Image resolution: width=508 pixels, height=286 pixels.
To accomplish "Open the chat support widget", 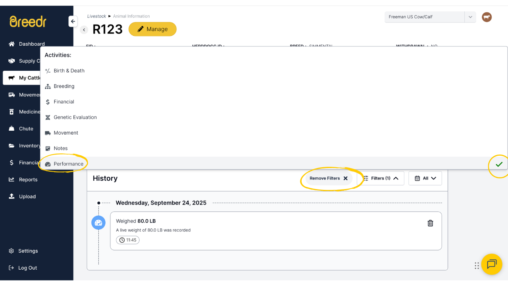I will [492, 264].
